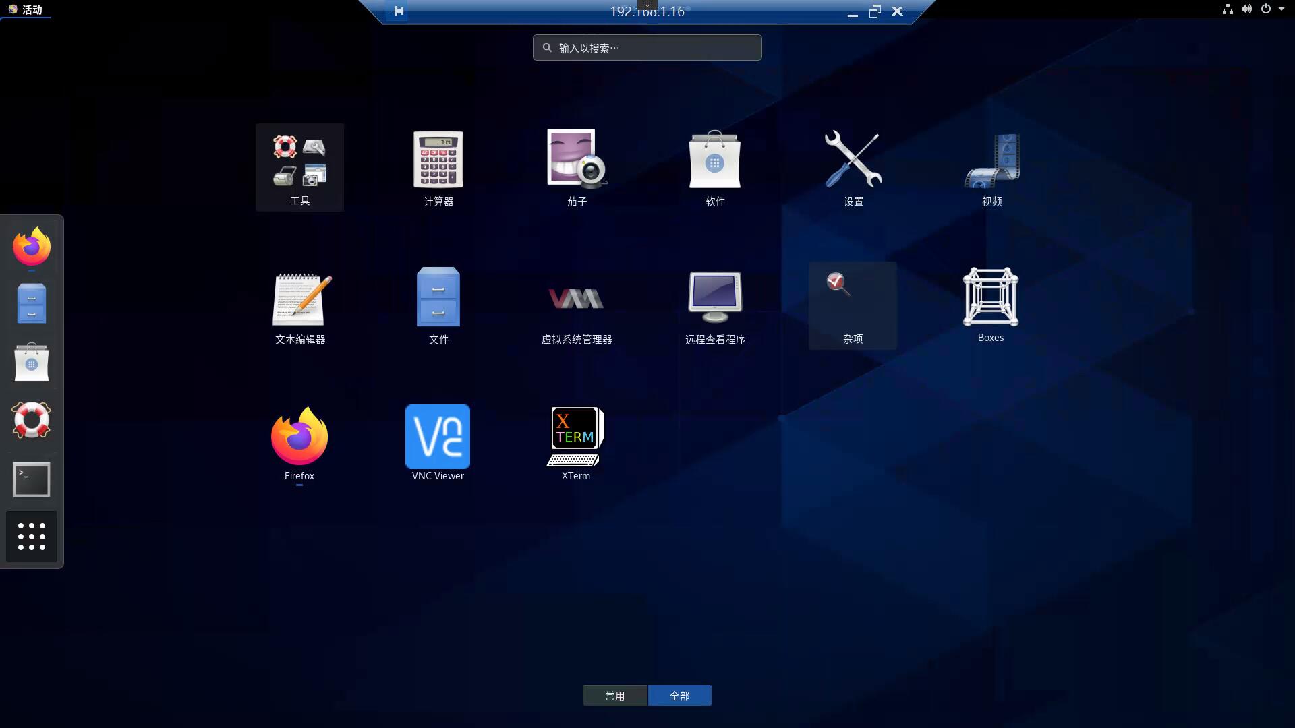The width and height of the screenshot is (1295, 728).
Task: Open 设置 system settings
Action: coord(852,167)
